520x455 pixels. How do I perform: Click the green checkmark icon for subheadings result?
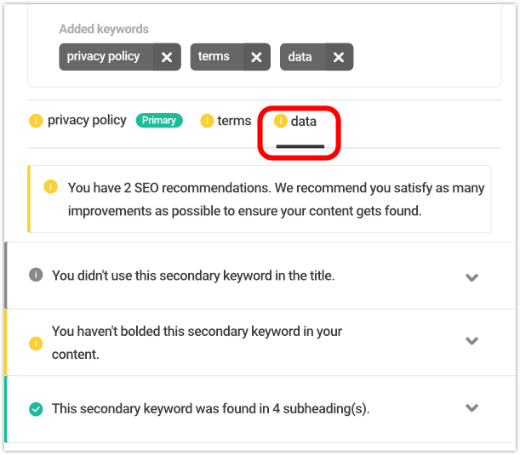pyautogui.click(x=36, y=408)
